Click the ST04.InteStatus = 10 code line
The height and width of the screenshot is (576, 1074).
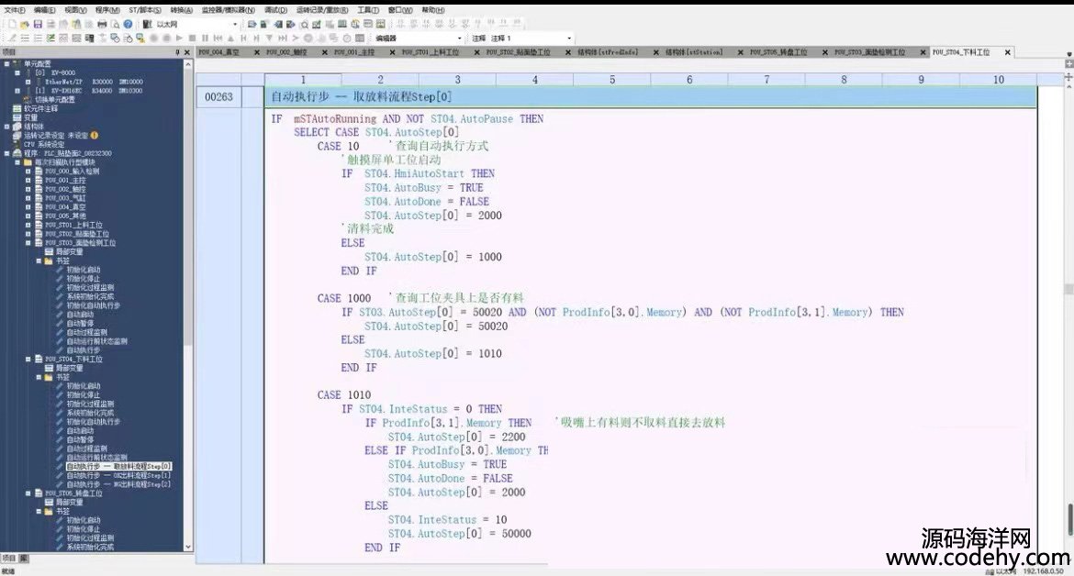click(x=447, y=520)
